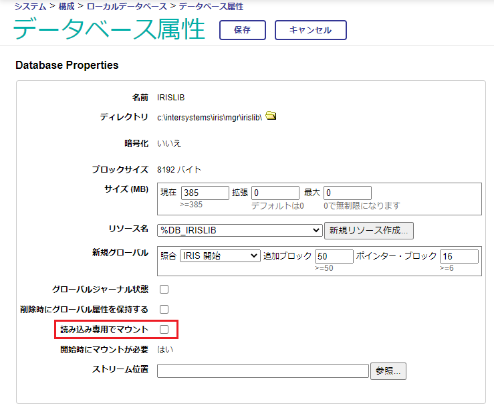Screen dimensions: 494x410
Task: Toggle 削除時にグローバル属性を保持する checkbox
Action: coord(164,310)
